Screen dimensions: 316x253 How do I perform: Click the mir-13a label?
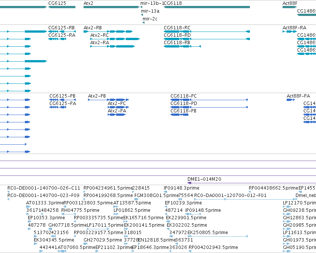150,11
